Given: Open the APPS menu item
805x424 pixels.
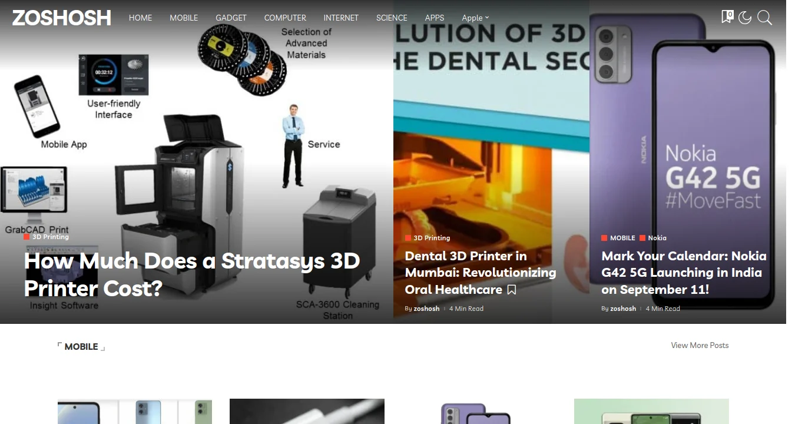Looking at the screenshot, I should tap(435, 18).
